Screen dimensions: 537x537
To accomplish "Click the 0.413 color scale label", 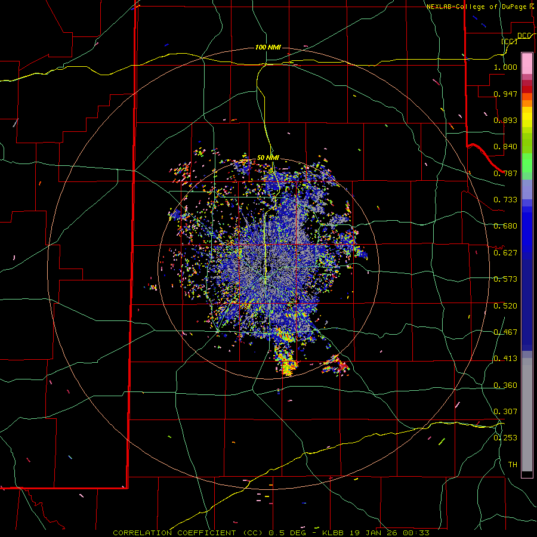I will pyautogui.click(x=505, y=359).
